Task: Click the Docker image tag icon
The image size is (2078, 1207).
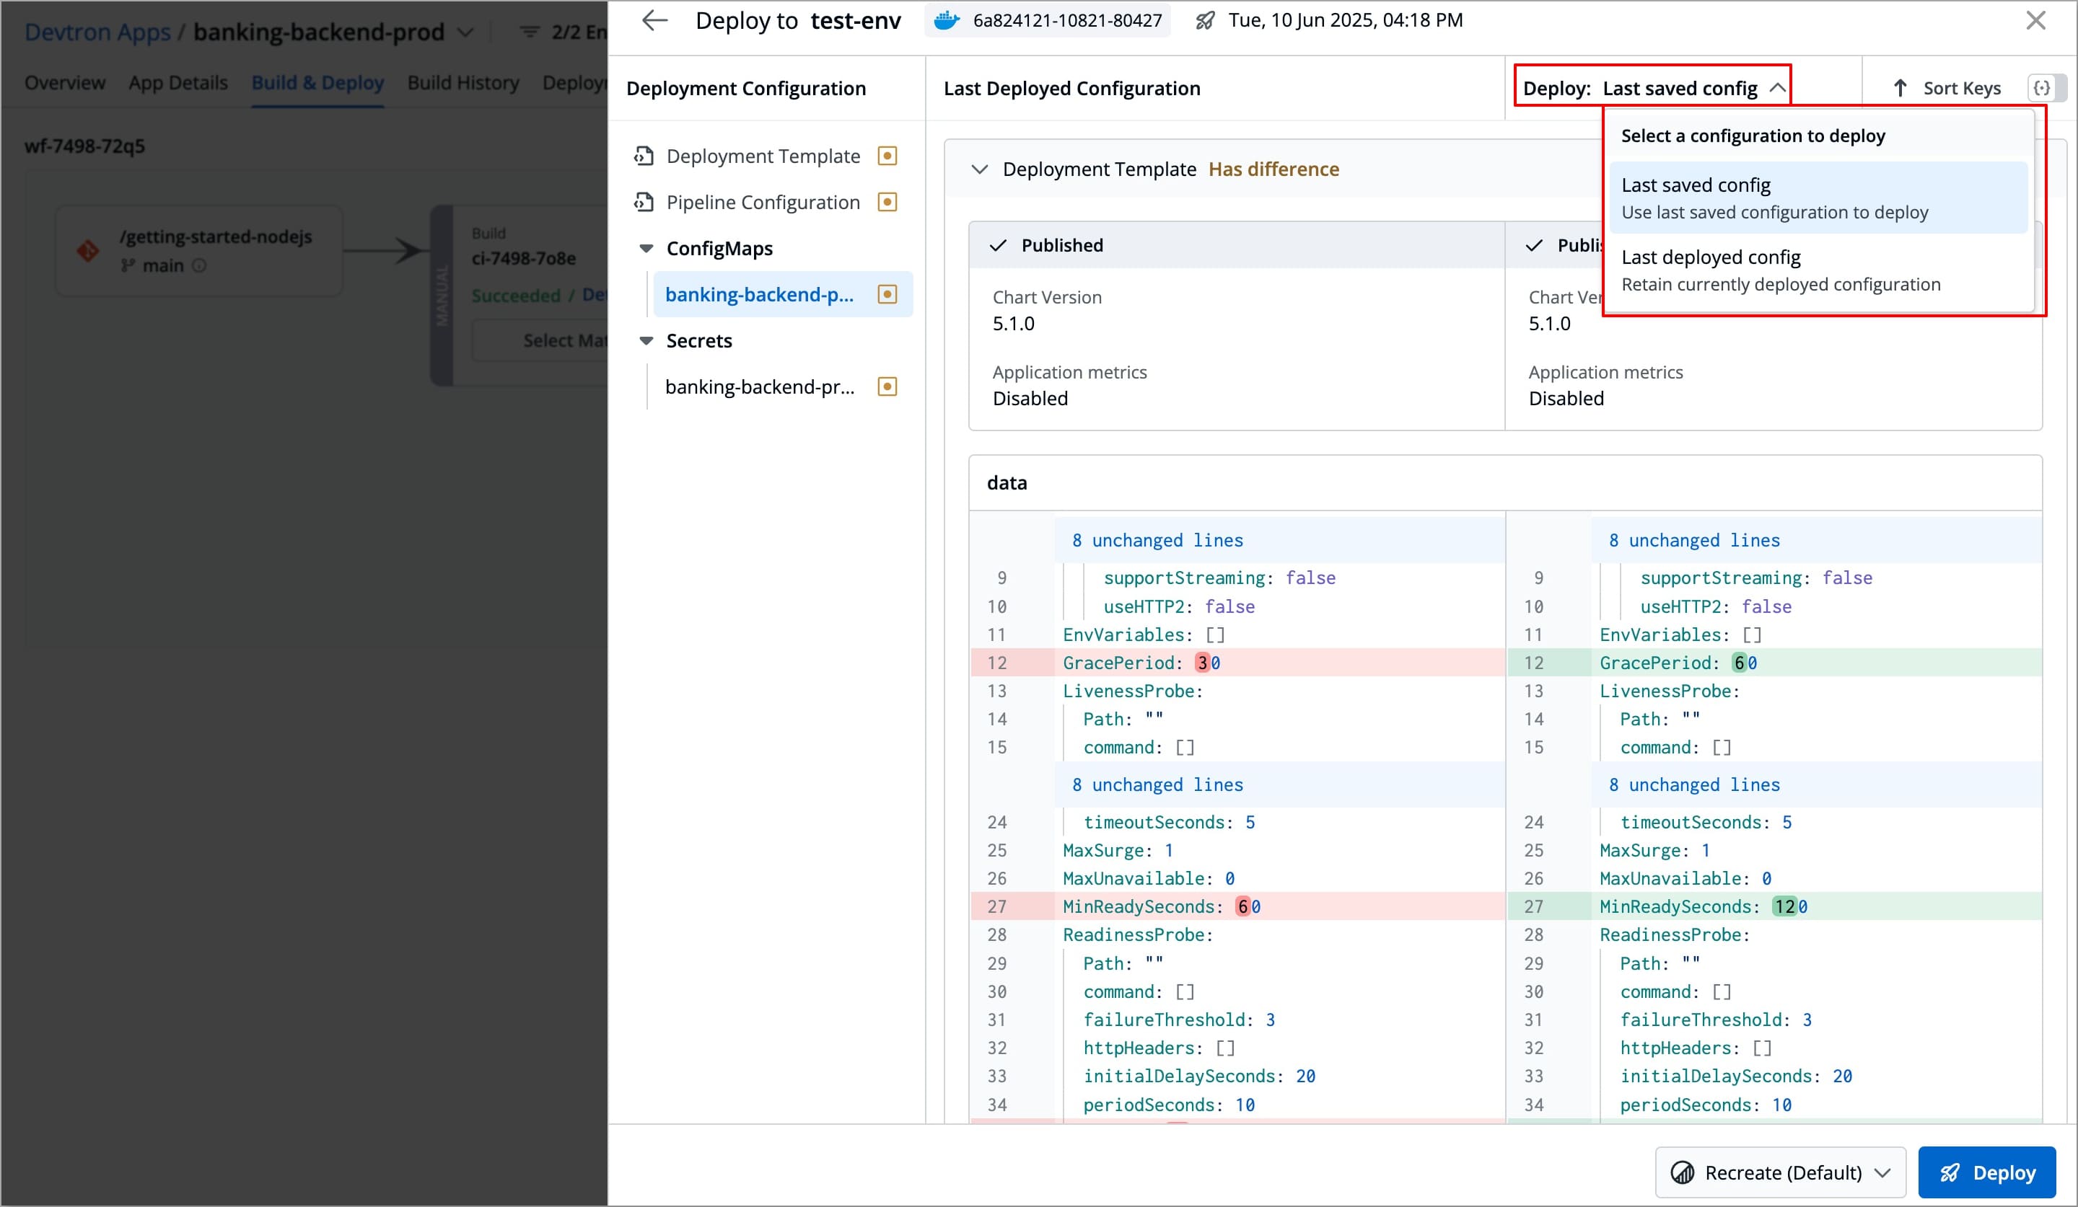Action: point(947,21)
